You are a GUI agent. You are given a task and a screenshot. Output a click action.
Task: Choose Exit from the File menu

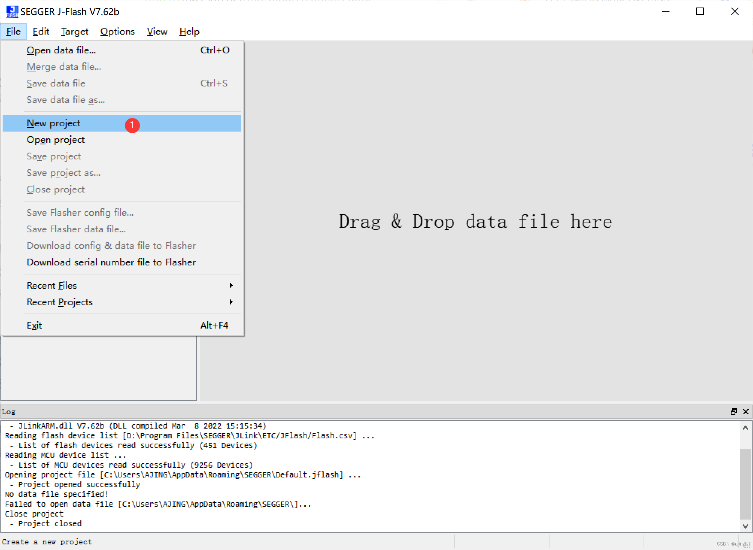point(34,326)
